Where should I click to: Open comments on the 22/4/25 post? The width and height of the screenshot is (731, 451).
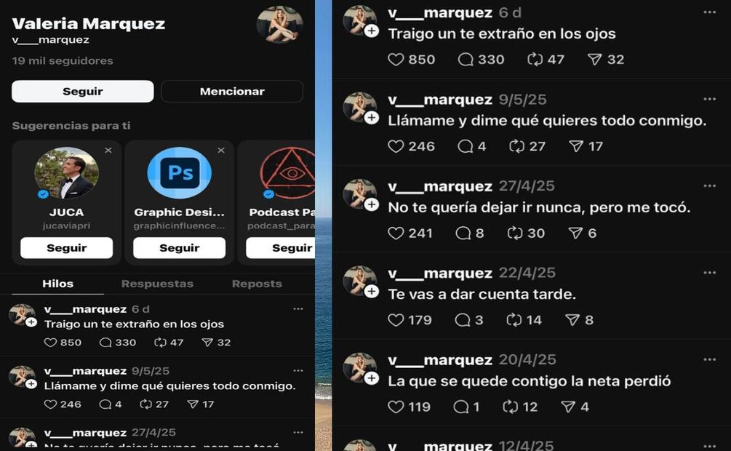[462, 320]
